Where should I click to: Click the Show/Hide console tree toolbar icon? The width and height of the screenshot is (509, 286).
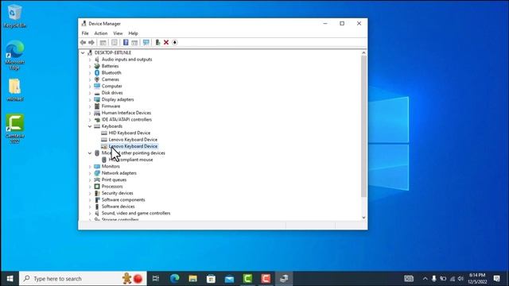tap(103, 42)
